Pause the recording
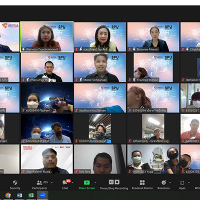Image resolution: width=200 pixels, height=200 pixels. [x=111, y=182]
